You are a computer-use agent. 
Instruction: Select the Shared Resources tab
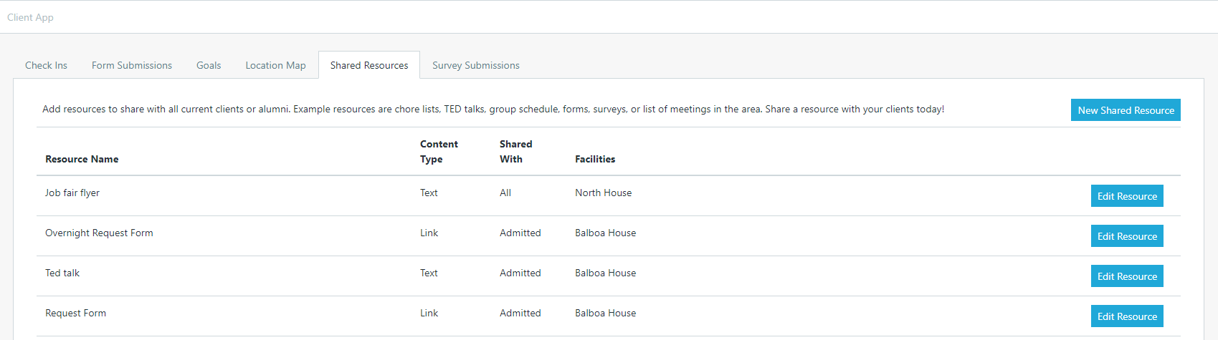tap(369, 65)
